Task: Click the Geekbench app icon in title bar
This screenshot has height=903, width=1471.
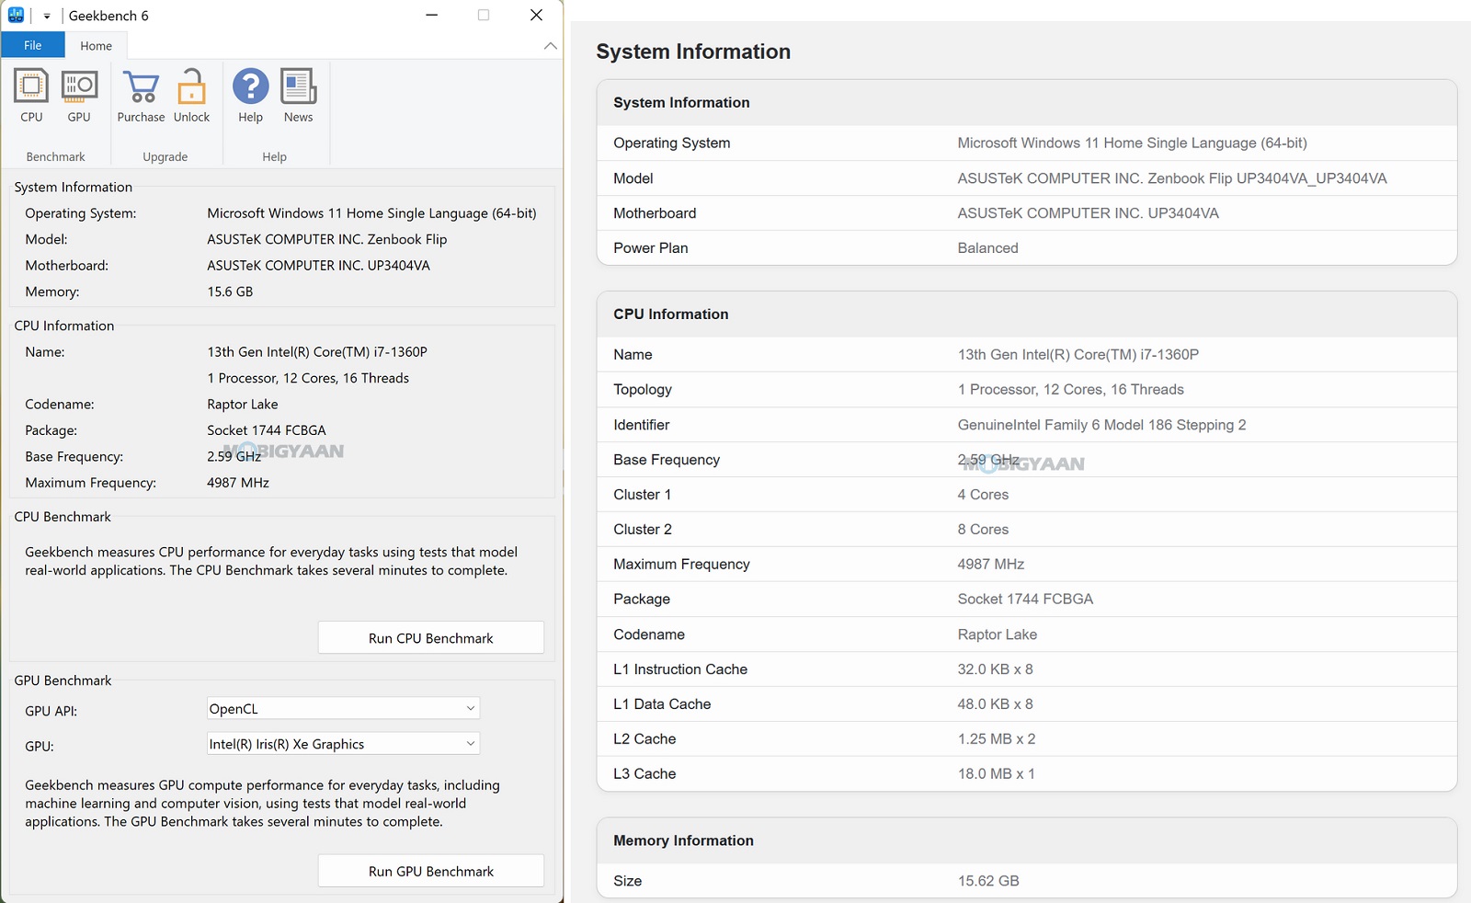Action: pyautogui.click(x=16, y=15)
